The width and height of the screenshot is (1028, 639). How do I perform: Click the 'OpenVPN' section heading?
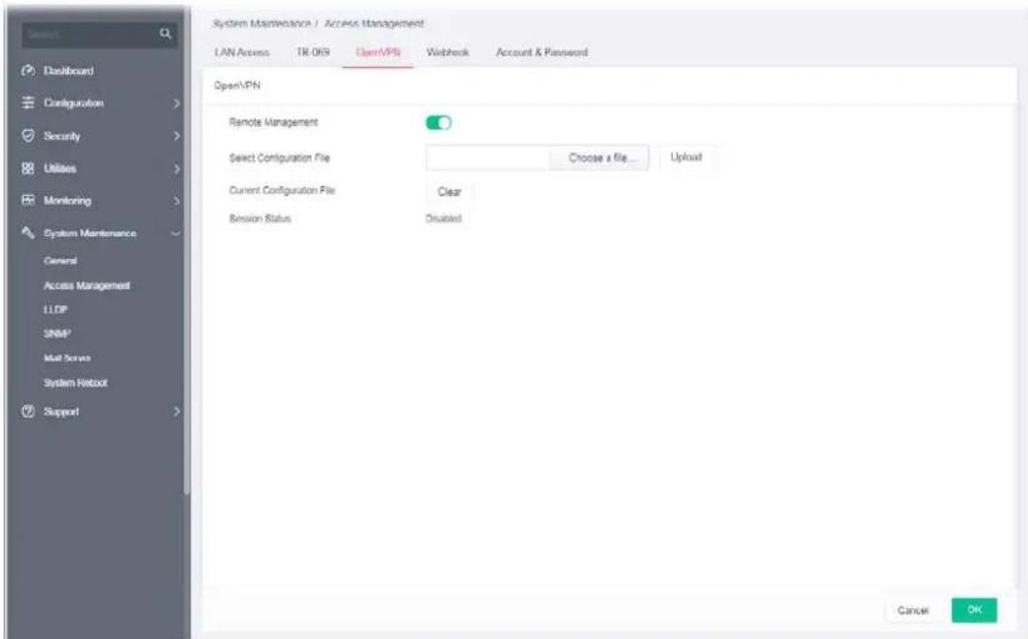coord(237,86)
